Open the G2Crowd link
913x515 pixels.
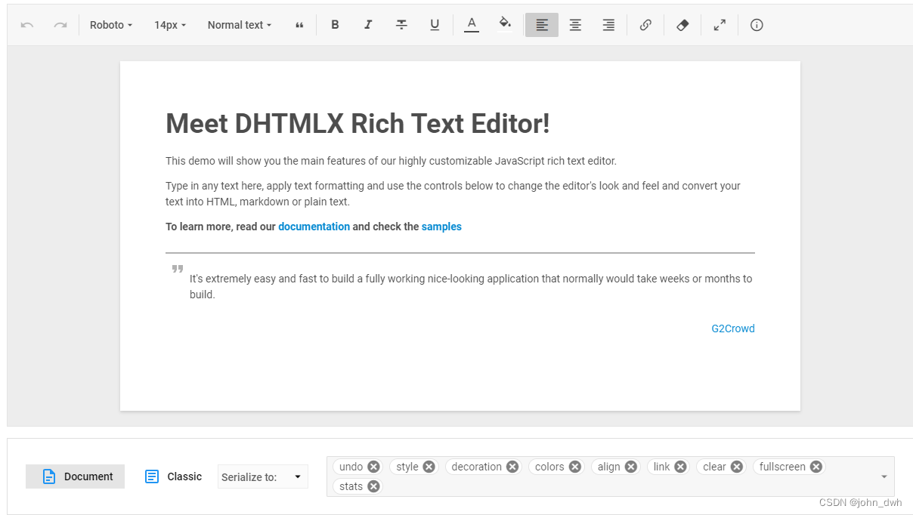[733, 328]
